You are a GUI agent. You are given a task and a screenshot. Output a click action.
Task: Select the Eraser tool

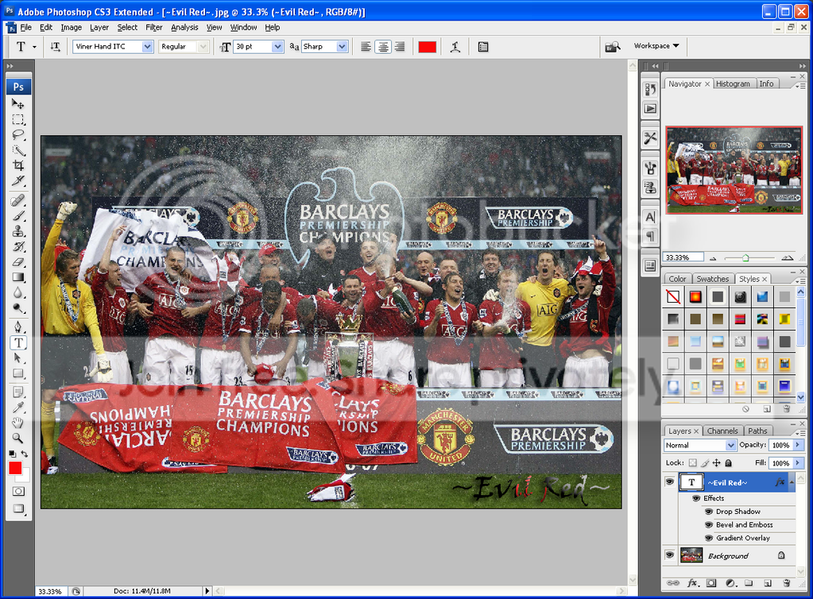pos(18,262)
